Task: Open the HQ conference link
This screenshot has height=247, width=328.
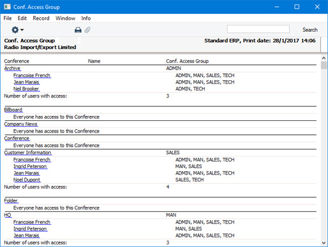Action: pyautogui.click(x=8, y=215)
